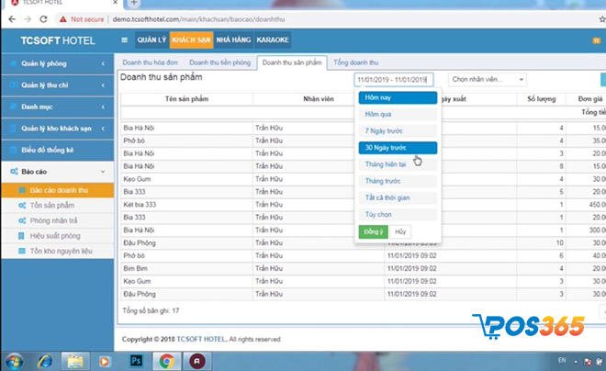Choose Tùy chọn custom range

point(398,214)
